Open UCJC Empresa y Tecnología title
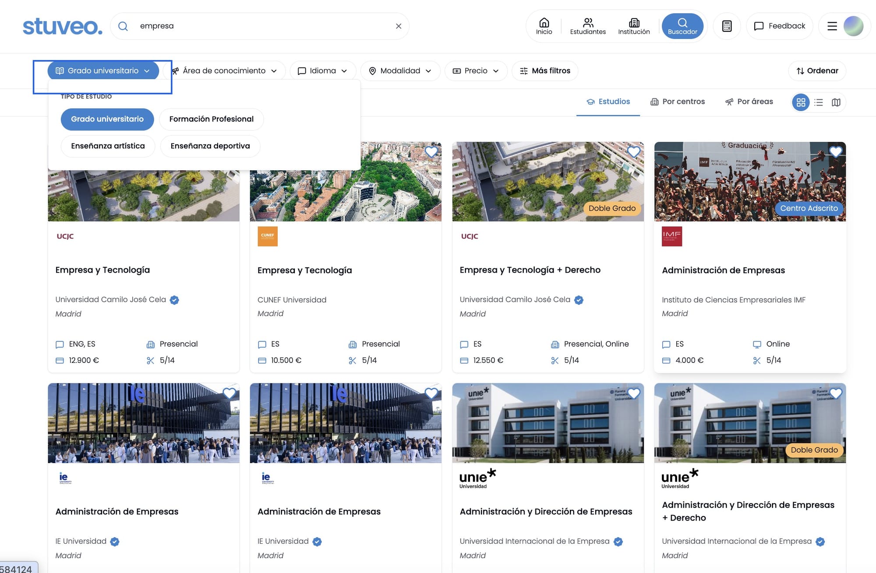 pos(102,270)
